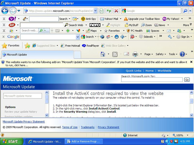Click the Windows Live toolbar logo
The height and width of the screenshot is (145, 194).
[11, 31]
